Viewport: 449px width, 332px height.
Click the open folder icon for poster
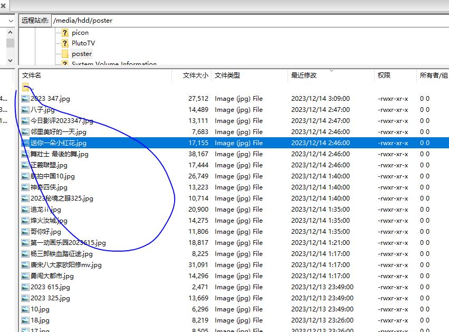coord(65,54)
